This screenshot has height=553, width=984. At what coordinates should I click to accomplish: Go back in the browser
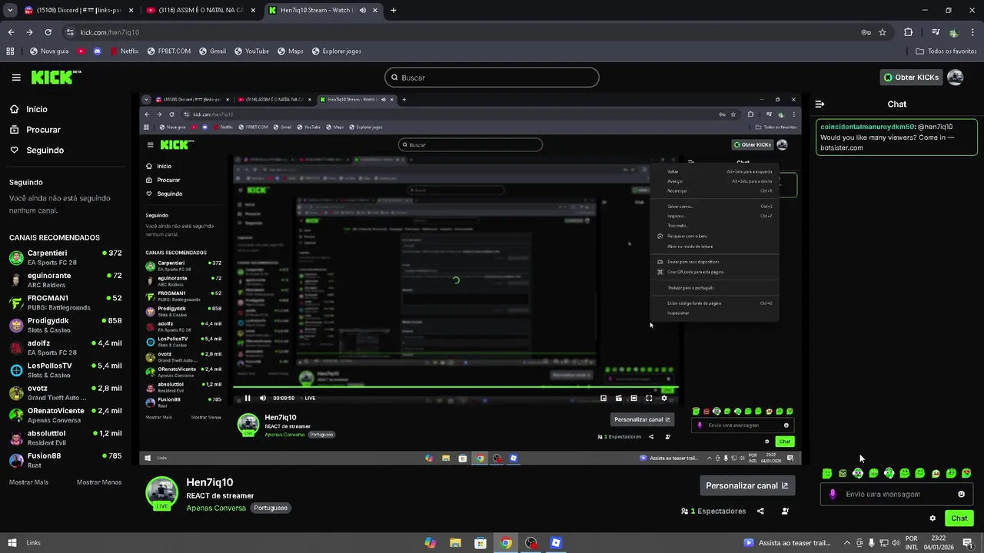11,32
